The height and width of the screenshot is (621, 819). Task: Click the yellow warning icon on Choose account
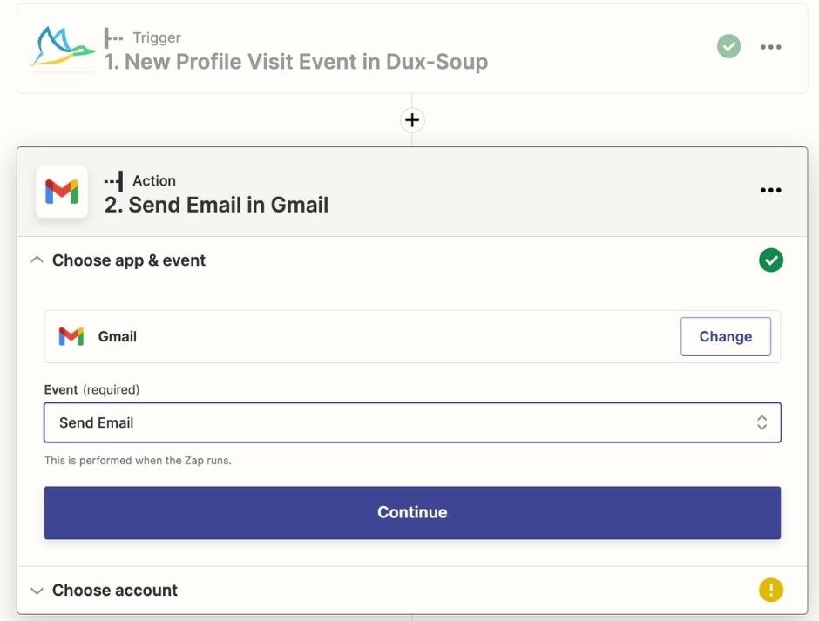771,590
